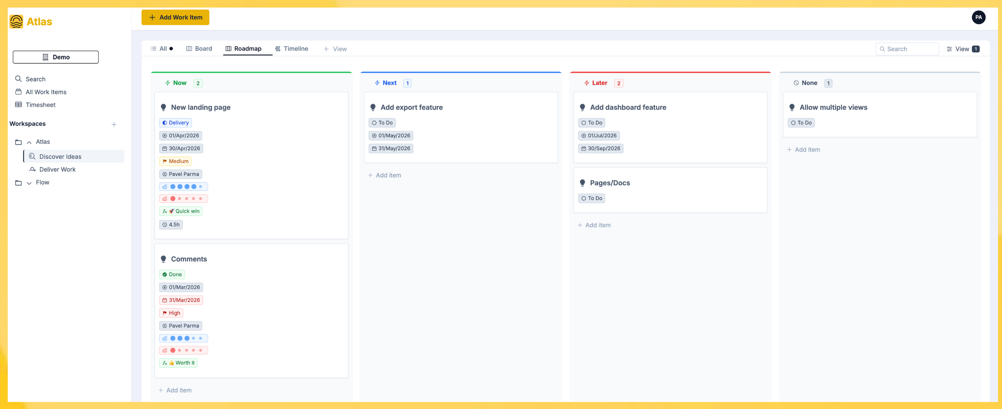Click the Atlas logo icon

click(x=16, y=21)
